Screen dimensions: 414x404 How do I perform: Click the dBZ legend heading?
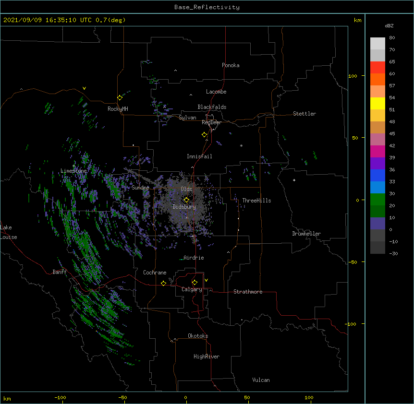(x=389, y=25)
